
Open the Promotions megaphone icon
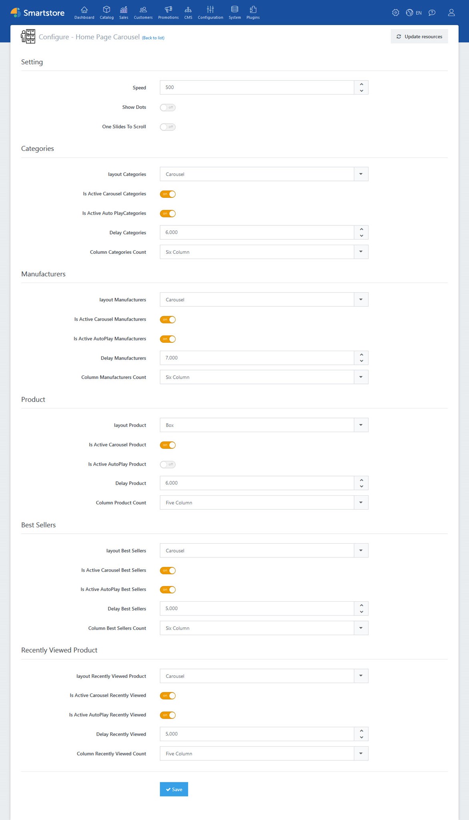point(168,10)
